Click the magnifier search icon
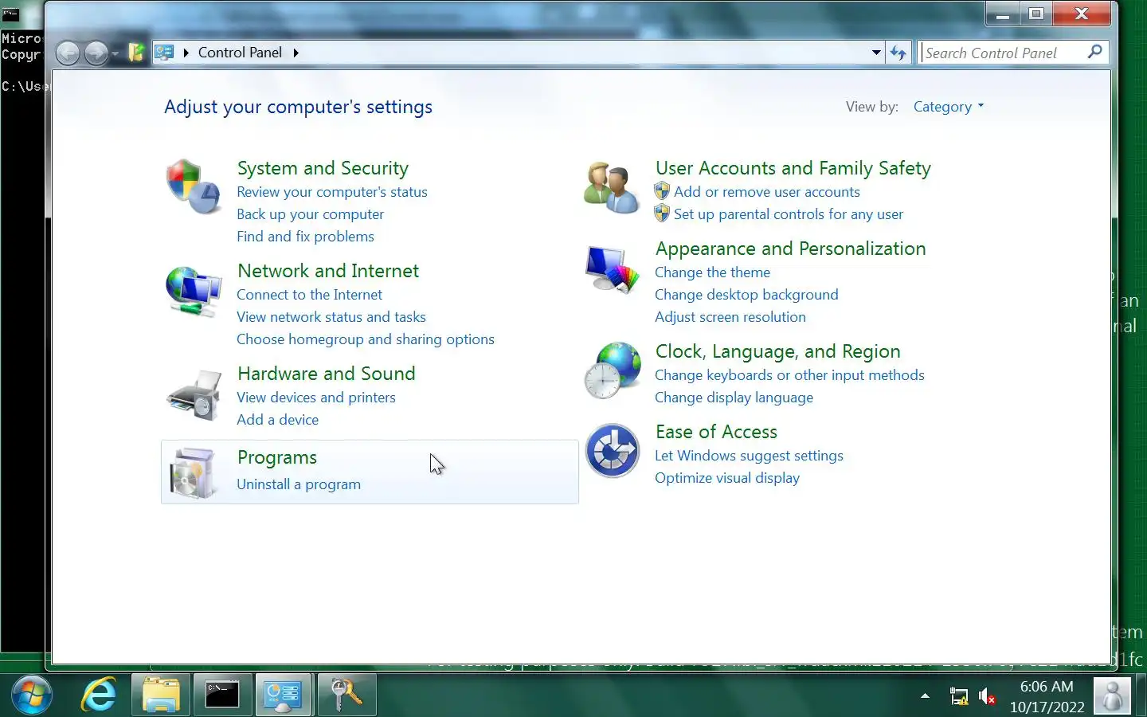The image size is (1147, 717). pyautogui.click(x=1095, y=52)
